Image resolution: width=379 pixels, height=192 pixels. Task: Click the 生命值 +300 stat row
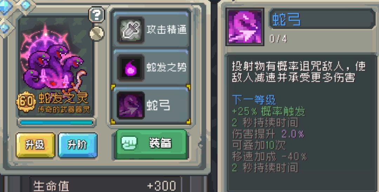[105, 185]
